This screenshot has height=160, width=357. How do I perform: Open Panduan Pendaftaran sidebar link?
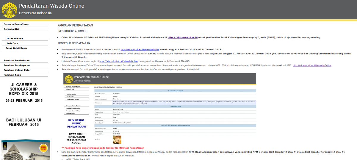point(16,60)
